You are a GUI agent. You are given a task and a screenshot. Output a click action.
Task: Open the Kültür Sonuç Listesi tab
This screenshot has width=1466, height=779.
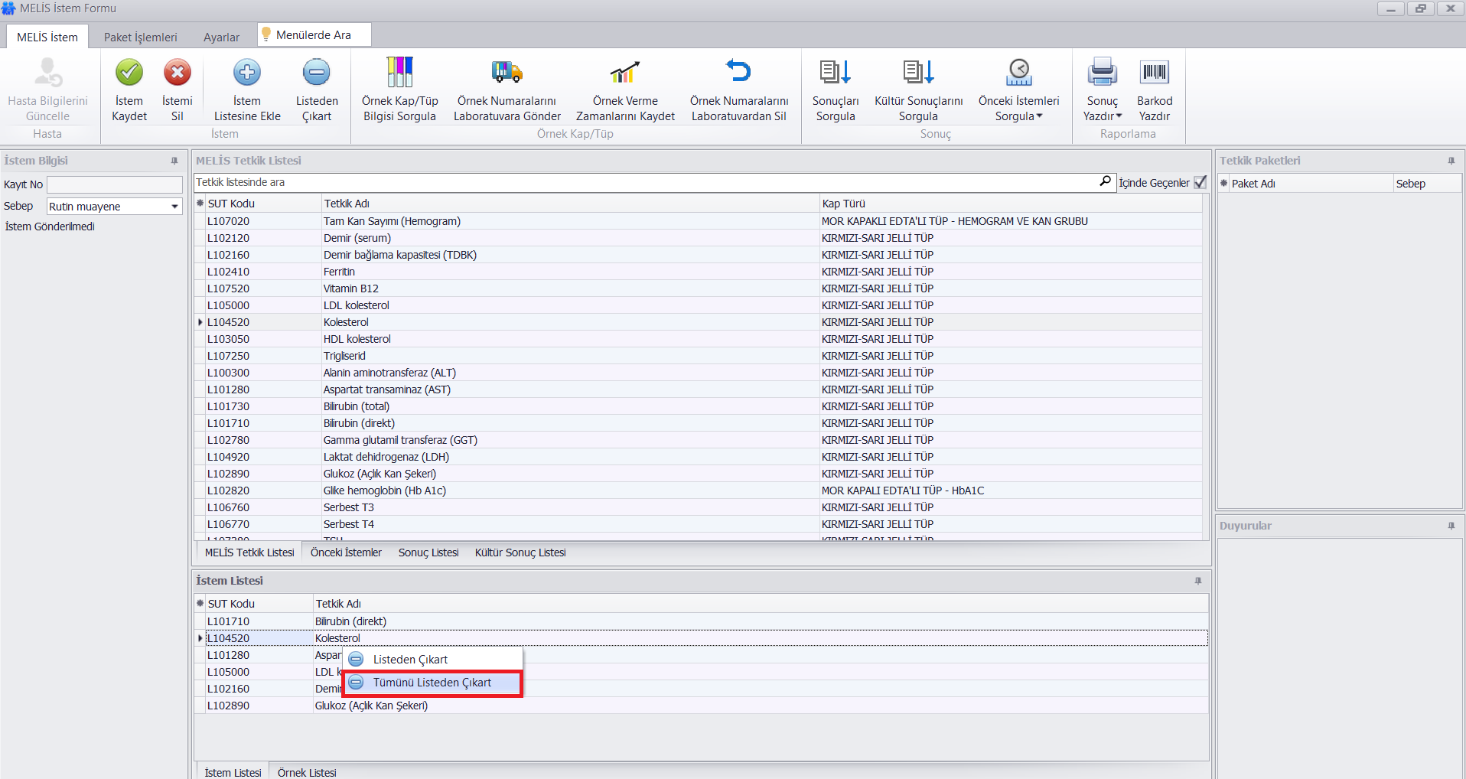[x=520, y=552]
